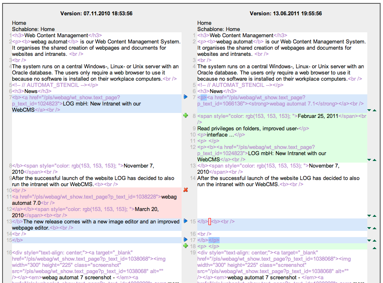Jump to next change via down arrow under line 7 block
383x283 pixels.
coord(369,110)
